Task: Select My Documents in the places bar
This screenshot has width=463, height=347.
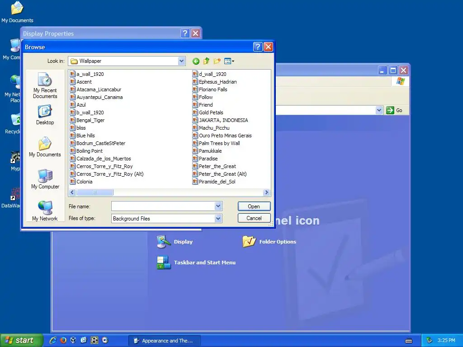Action: pos(45,147)
